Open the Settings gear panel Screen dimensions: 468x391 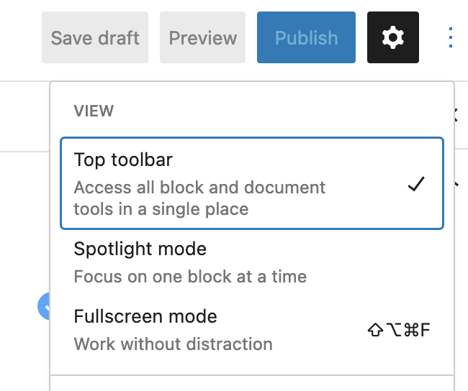pos(393,37)
